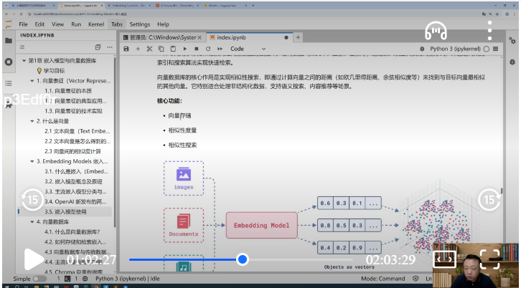The height and width of the screenshot is (288, 521).
Task: Copy selected cell icon in toolbar
Action: pyautogui.click(x=161, y=49)
